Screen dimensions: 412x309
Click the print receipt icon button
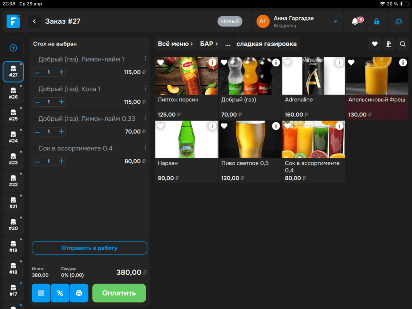pos(79,293)
